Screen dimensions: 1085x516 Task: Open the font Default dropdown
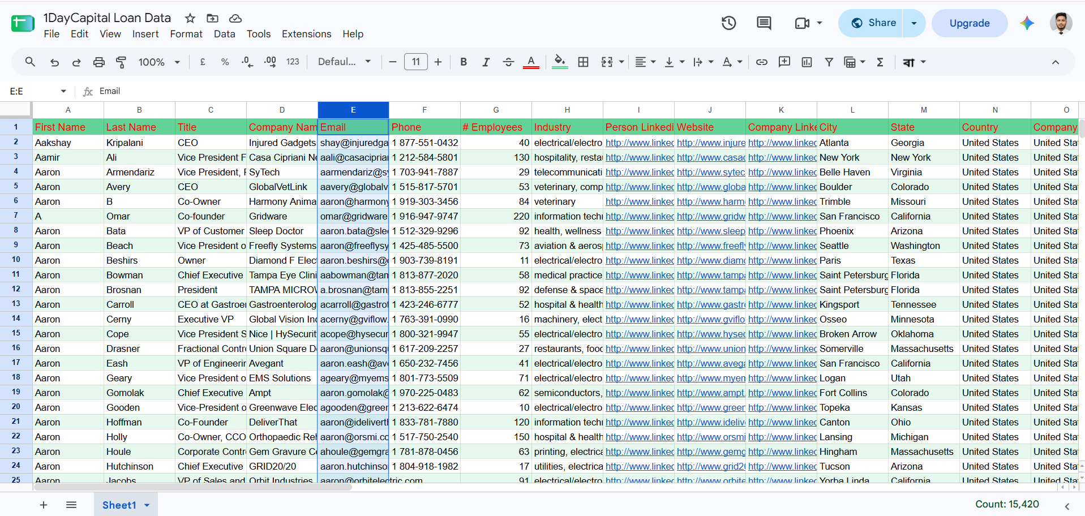coord(344,62)
